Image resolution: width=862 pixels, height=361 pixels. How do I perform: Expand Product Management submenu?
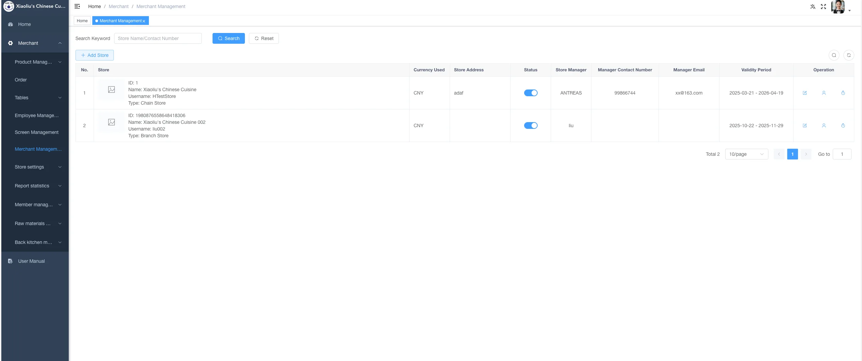(38, 62)
